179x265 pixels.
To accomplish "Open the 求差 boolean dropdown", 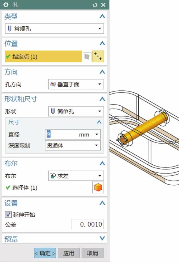I will [x=76, y=176].
